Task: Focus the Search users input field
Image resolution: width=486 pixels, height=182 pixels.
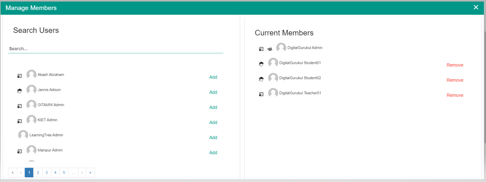Action: 115,49
